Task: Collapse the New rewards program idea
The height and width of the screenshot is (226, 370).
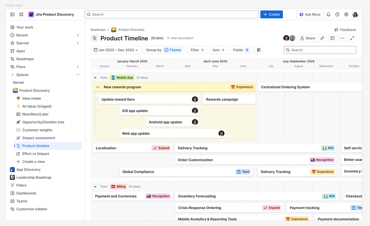Action: click(98, 87)
